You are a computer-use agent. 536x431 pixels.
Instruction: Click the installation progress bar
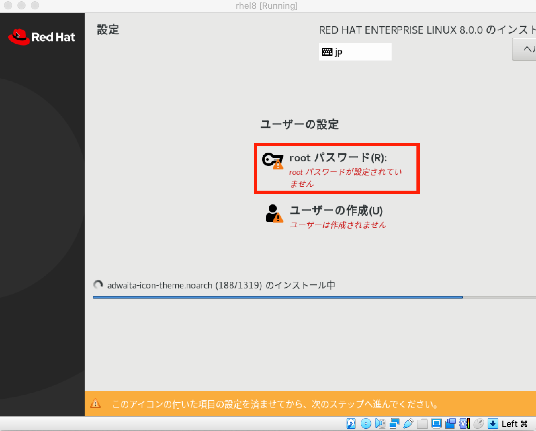[314, 297]
